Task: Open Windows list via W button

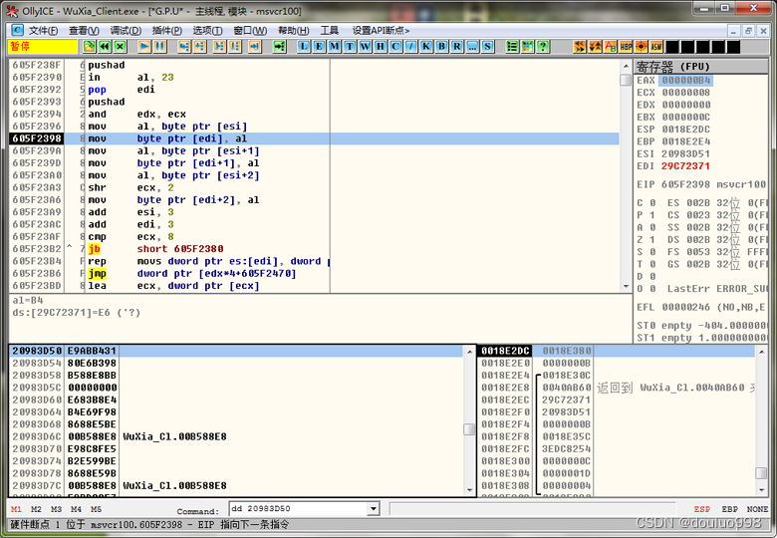Action: (366, 47)
